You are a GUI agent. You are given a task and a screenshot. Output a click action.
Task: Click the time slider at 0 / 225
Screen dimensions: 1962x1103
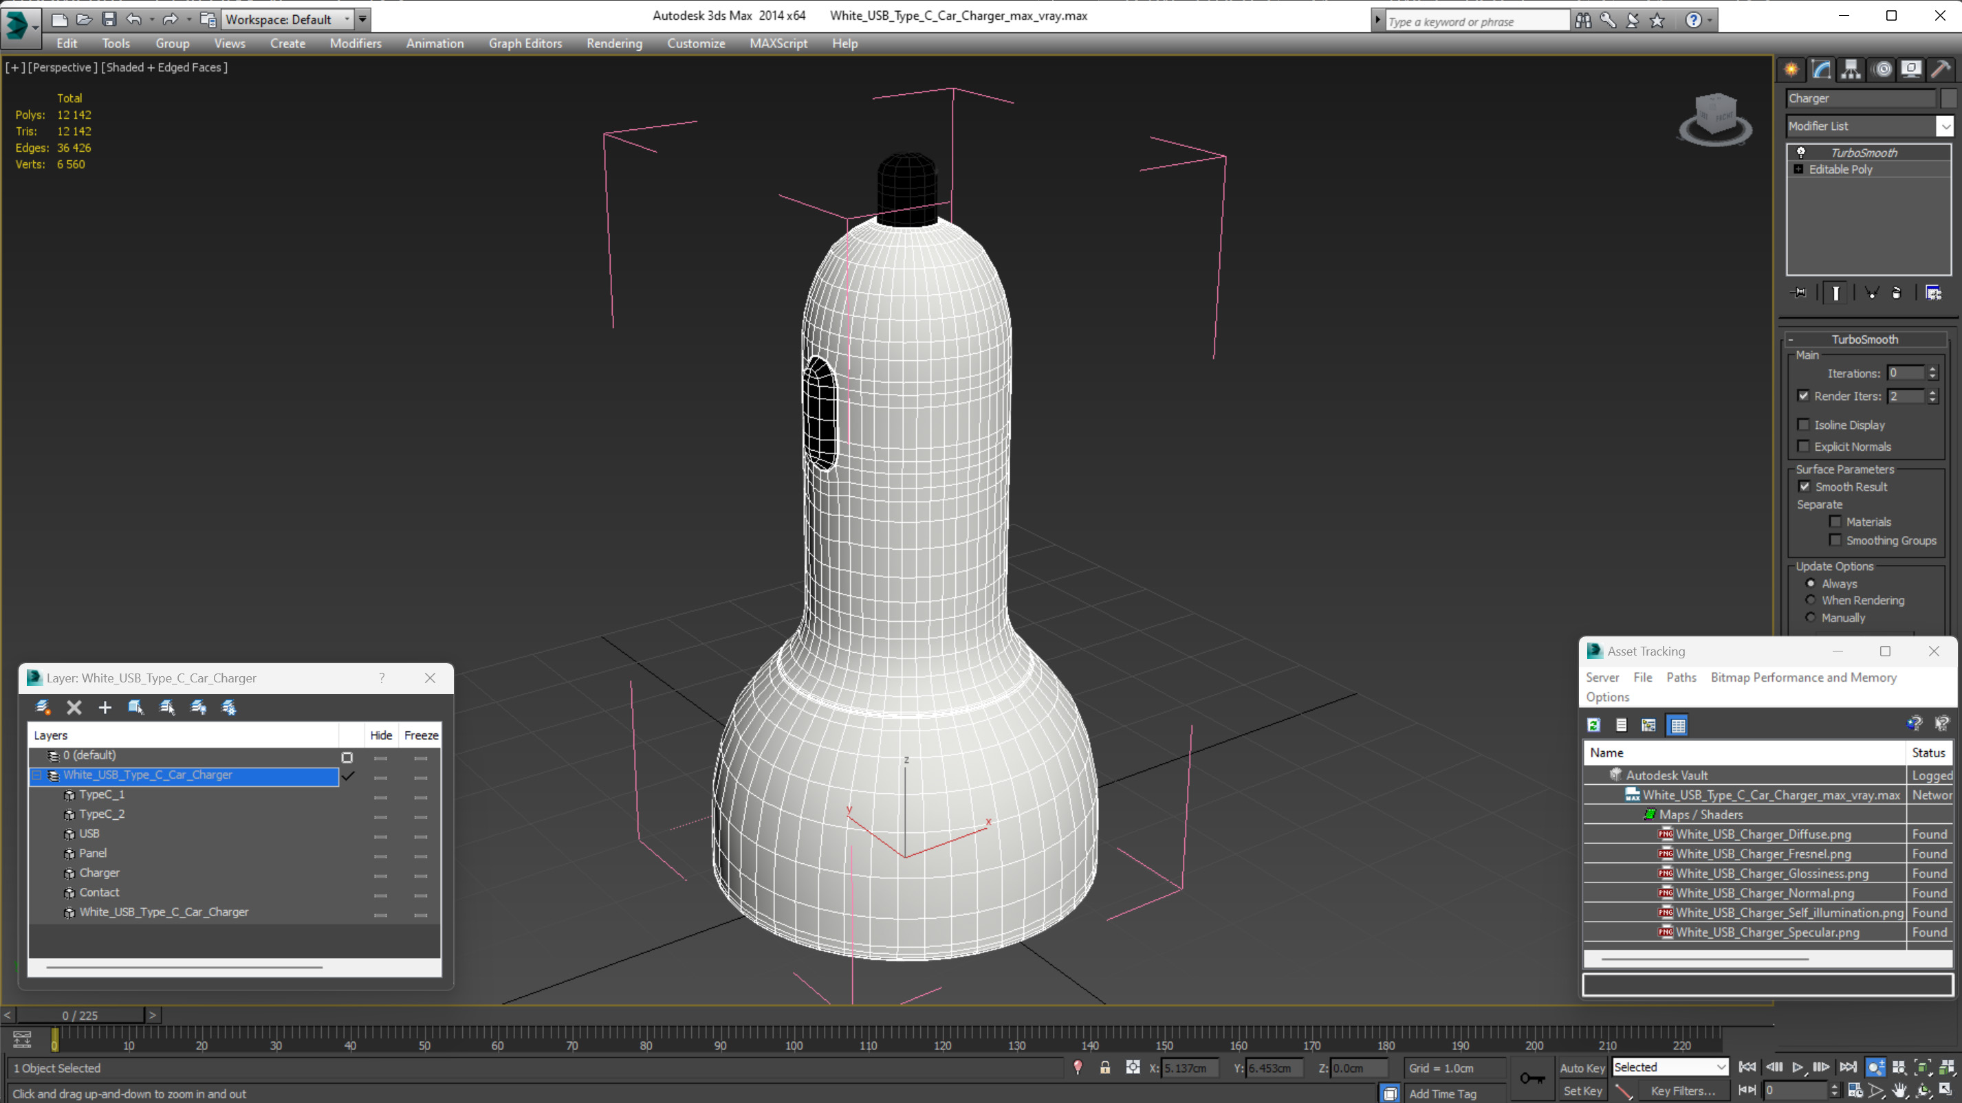[x=80, y=1016]
